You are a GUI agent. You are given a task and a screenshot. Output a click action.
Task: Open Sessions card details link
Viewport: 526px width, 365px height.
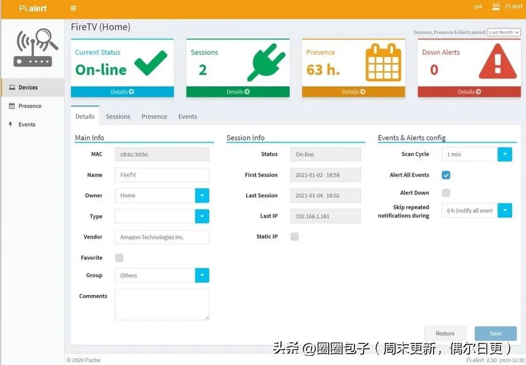(238, 92)
